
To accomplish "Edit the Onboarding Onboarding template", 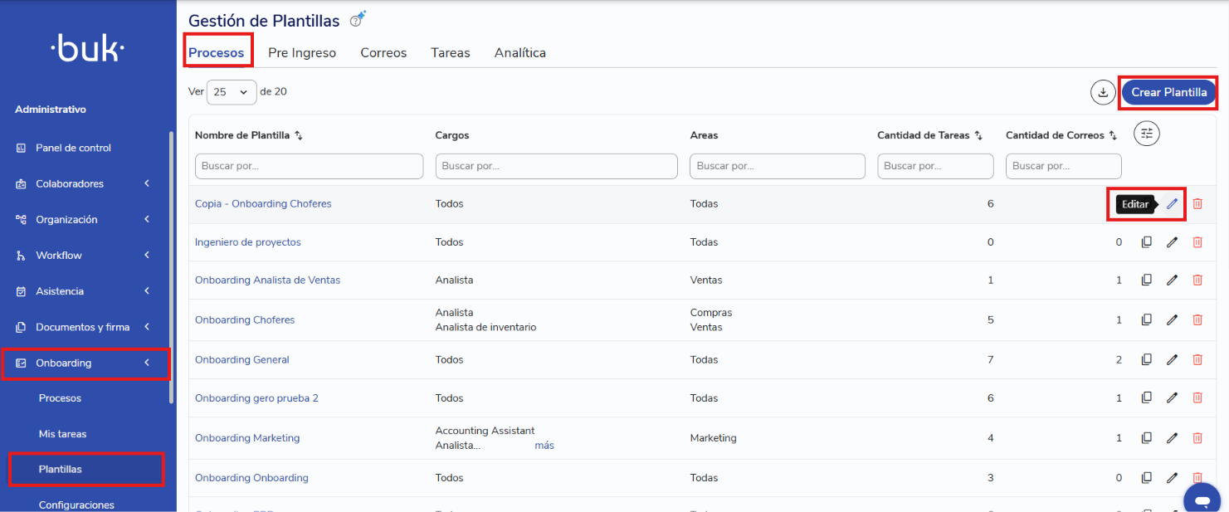I will coord(1172,478).
